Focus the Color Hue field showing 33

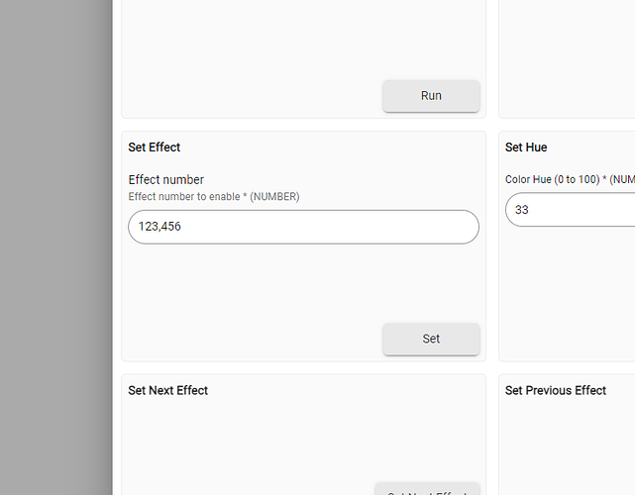point(571,210)
